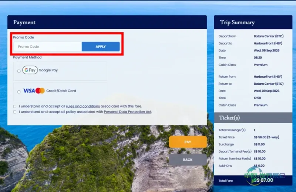This screenshot has height=192, width=296.
Task: Click the surcharge value S$ 11.00
Action: click(x=259, y=144)
